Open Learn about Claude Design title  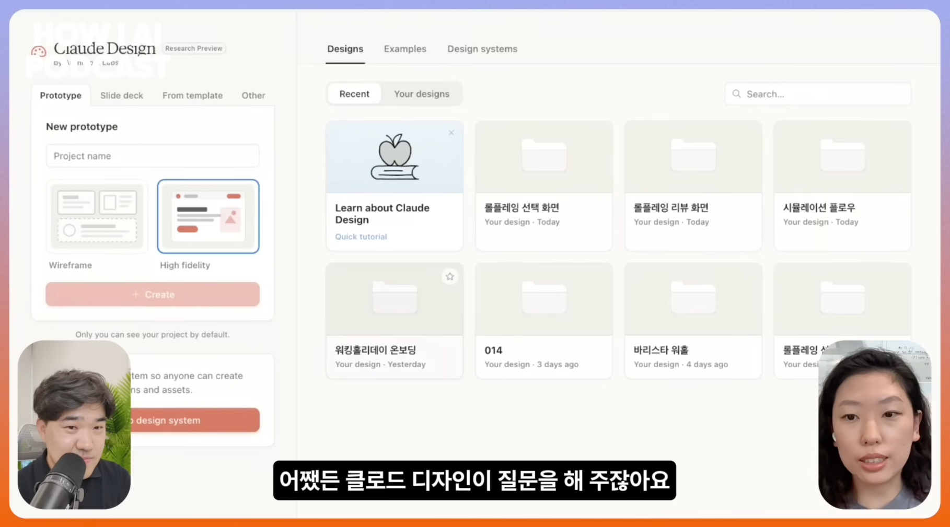coord(383,214)
